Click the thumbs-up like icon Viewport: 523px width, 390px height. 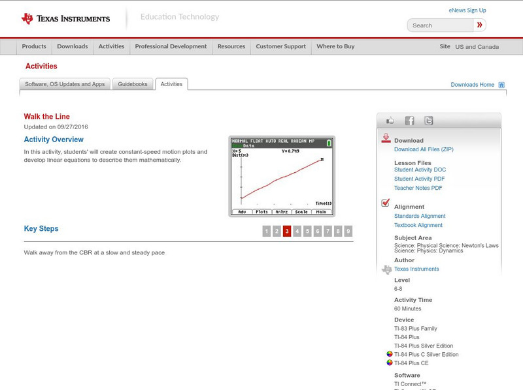tap(390, 121)
